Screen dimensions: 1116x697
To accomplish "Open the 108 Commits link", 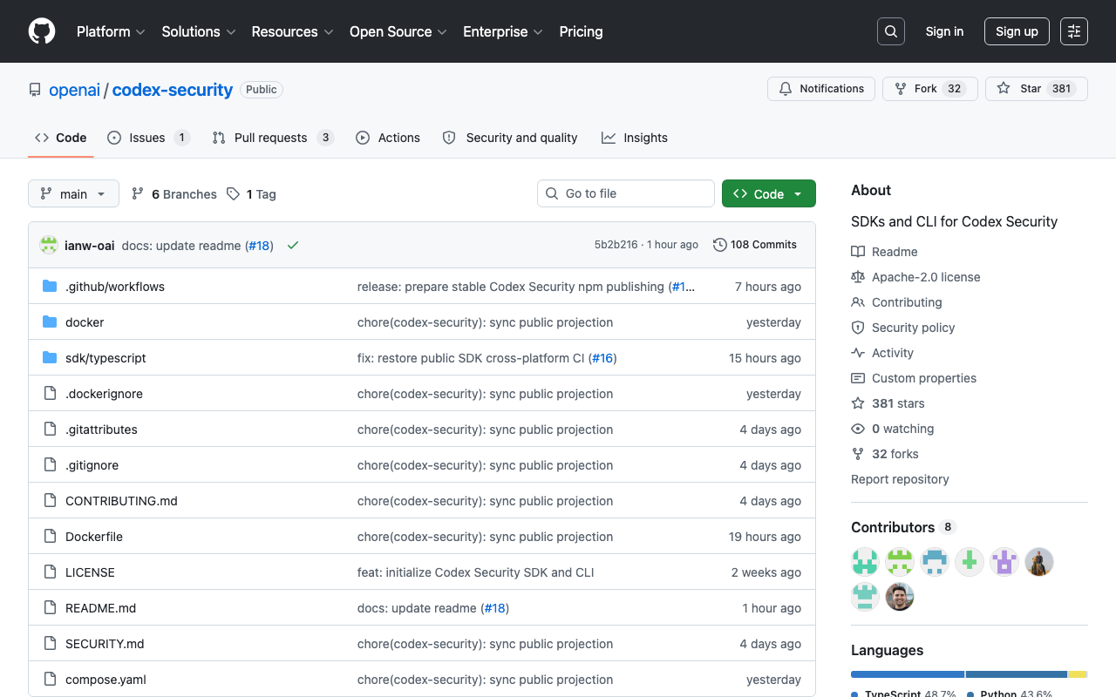I will pyautogui.click(x=755, y=245).
